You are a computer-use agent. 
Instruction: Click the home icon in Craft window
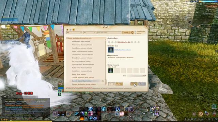67,29
